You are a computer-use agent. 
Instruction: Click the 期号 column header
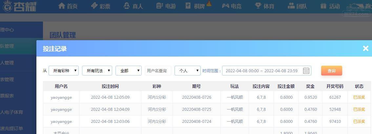click(196, 86)
